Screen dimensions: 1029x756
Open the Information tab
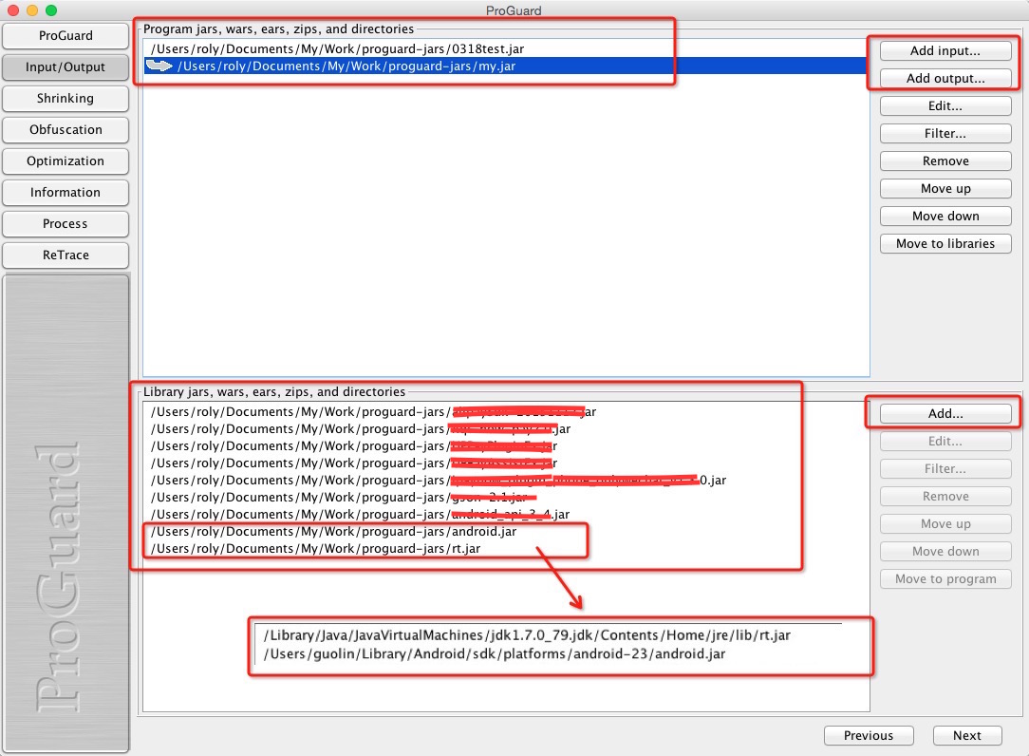point(65,193)
